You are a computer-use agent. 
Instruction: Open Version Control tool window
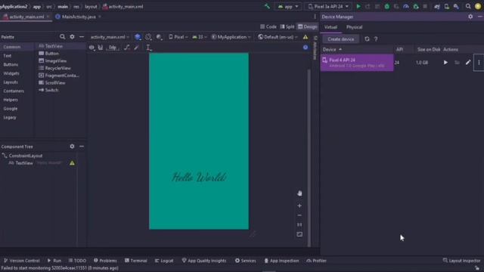coord(22,261)
